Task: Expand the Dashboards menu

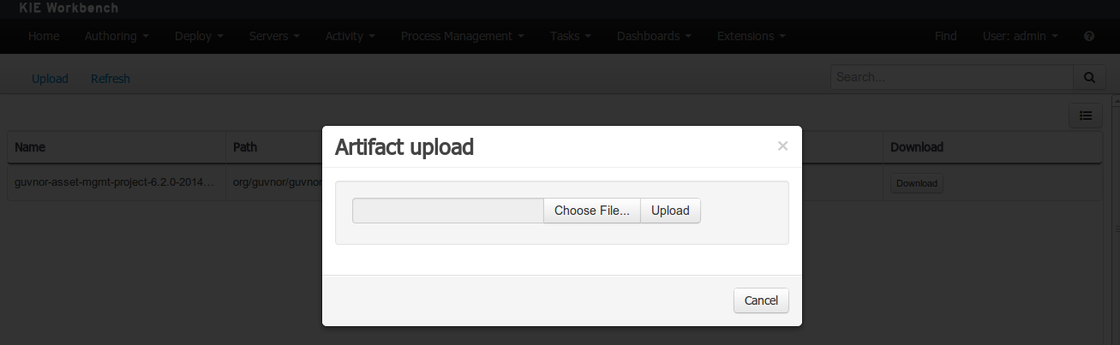Action: [655, 36]
